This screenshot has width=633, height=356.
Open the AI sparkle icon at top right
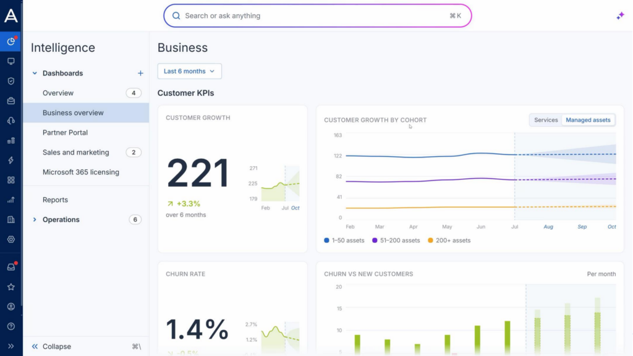click(x=620, y=15)
